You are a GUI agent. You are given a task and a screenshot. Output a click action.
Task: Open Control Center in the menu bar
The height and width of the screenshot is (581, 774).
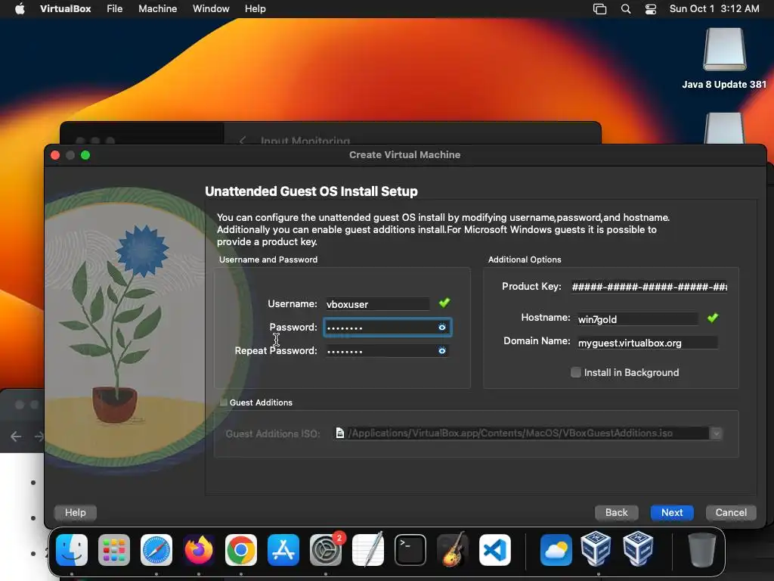pos(651,9)
